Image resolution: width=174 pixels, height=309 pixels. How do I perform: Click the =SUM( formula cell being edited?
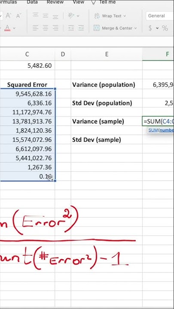158,121
